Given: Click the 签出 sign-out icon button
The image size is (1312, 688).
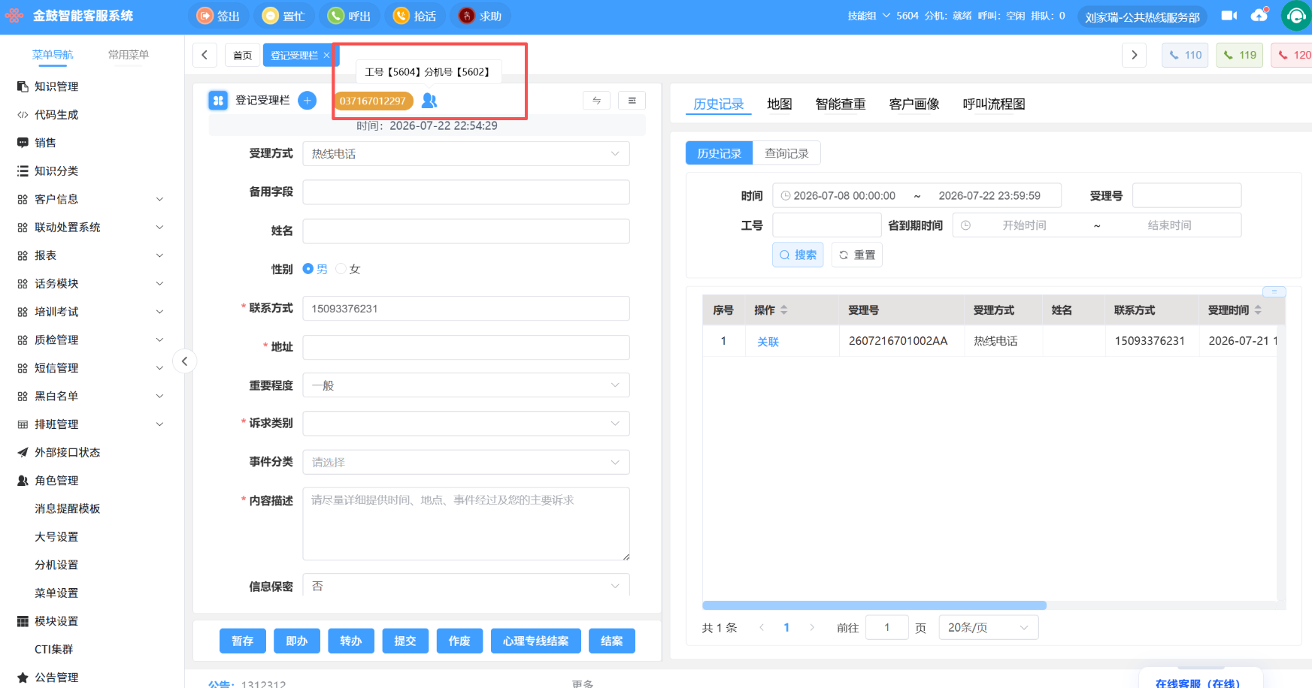Looking at the screenshot, I should pyautogui.click(x=218, y=16).
